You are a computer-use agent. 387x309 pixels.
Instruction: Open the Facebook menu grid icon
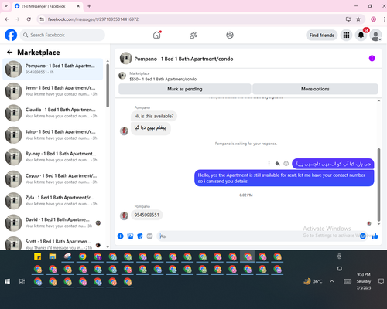pyautogui.click(x=346, y=36)
